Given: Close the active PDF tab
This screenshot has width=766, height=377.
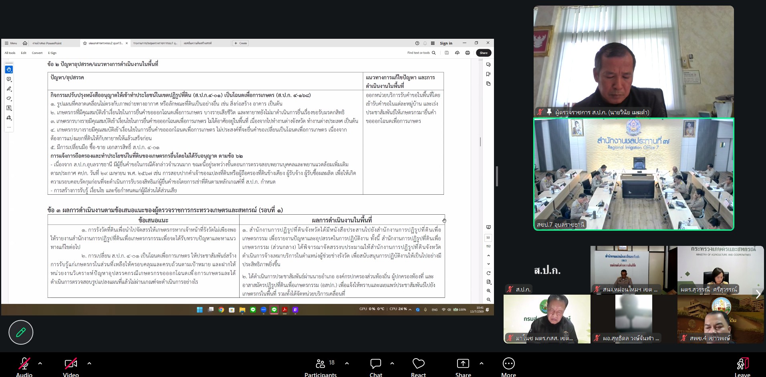Looking at the screenshot, I should [127, 43].
